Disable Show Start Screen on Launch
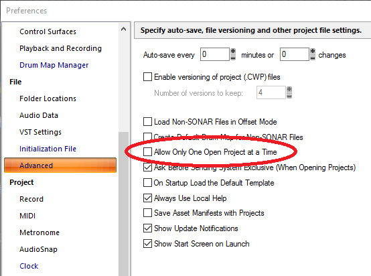 pyautogui.click(x=147, y=244)
